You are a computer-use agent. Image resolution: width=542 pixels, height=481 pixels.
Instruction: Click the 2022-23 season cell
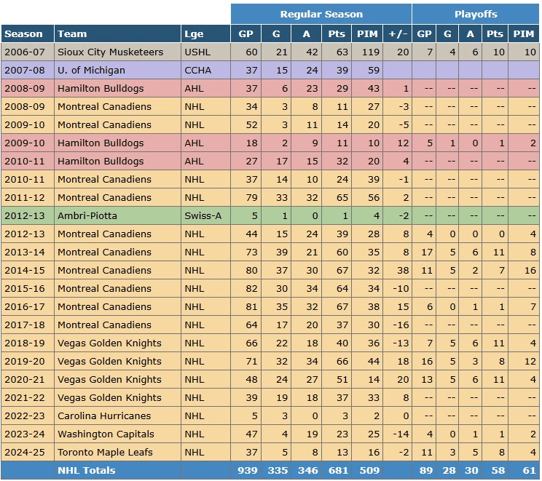[x=27, y=416]
